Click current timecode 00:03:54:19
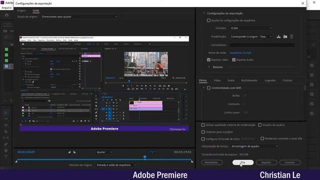 pyautogui.click(x=26, y=152)
